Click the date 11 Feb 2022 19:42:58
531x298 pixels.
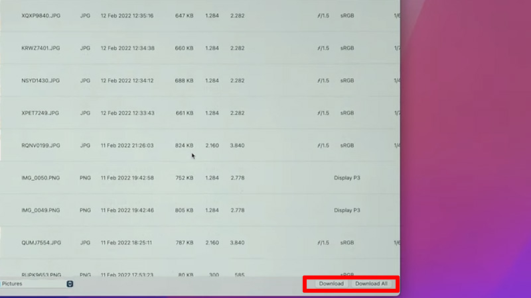coord(127,178)
